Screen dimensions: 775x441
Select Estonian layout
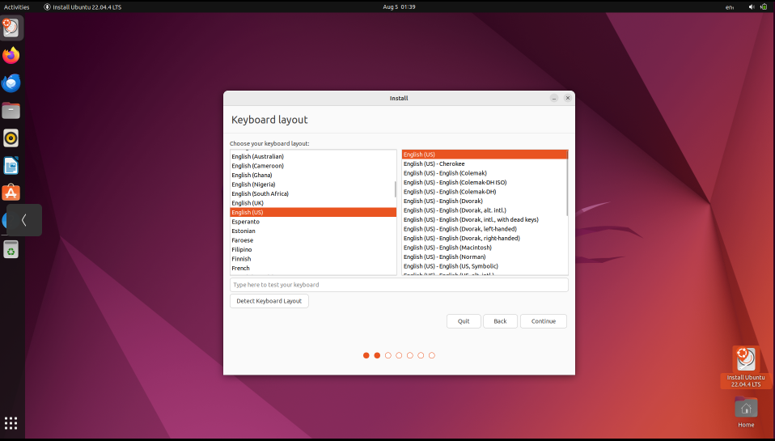click(x=313, y=231)
